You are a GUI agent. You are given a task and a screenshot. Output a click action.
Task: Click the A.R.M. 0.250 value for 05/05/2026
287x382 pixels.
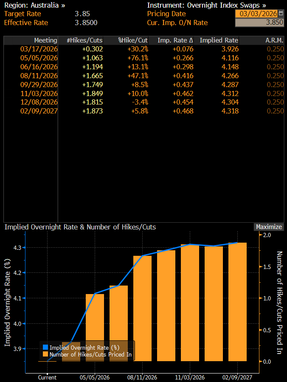pos(275,58)
